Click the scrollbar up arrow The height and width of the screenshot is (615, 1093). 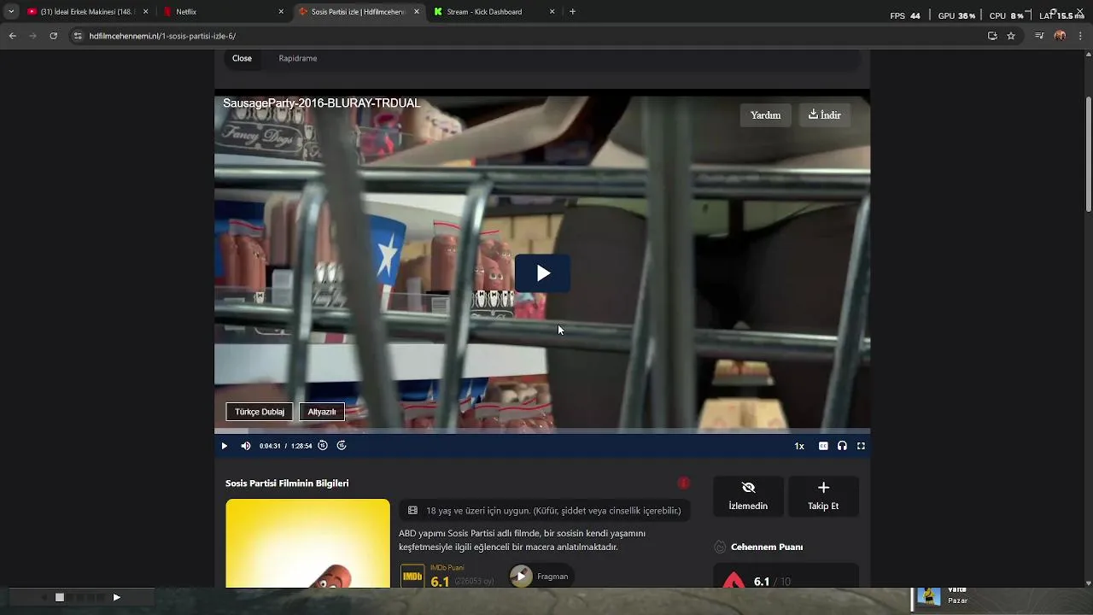pyautogui.click(x=1088, y=54)
